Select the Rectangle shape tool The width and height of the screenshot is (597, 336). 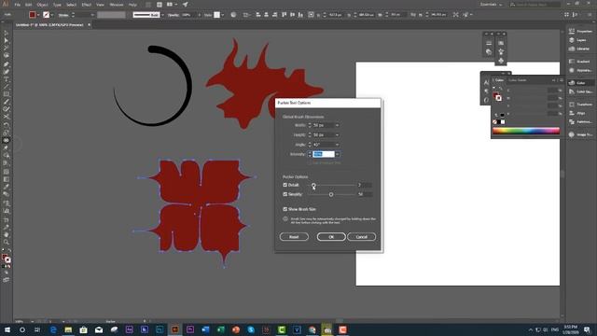click(x=7, y=94)
